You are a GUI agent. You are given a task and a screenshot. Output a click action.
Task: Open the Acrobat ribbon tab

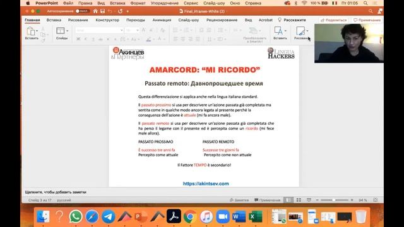coord(265,20)
